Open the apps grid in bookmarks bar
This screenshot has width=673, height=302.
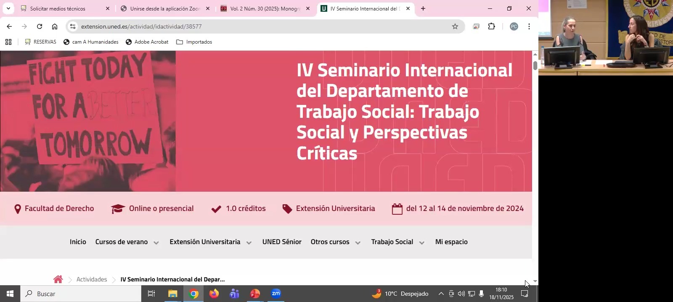pos(8,42)
